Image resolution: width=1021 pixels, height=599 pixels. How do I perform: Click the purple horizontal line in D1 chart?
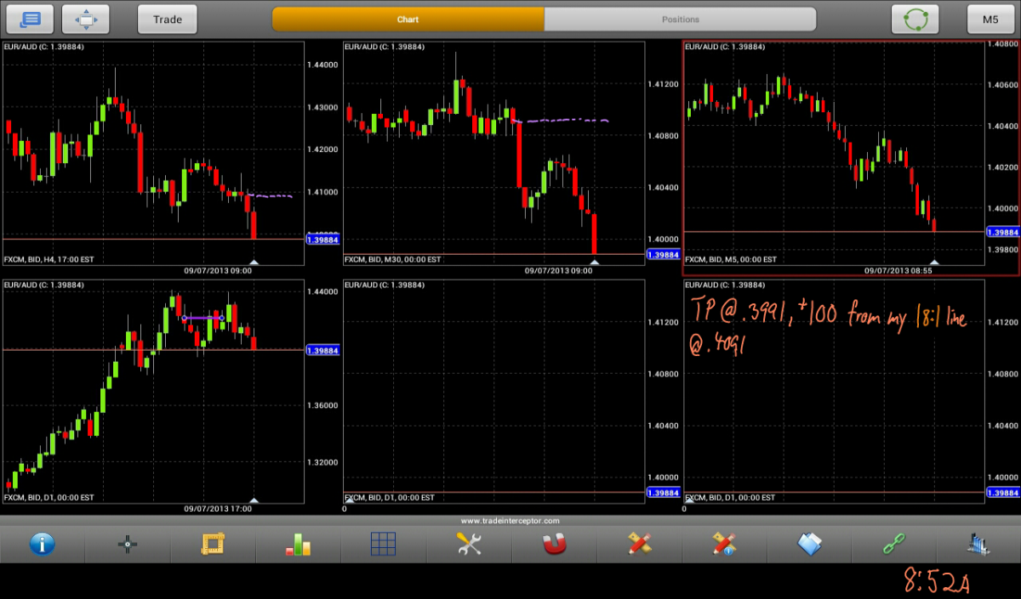pyautogui.click(x=203, y=318)
